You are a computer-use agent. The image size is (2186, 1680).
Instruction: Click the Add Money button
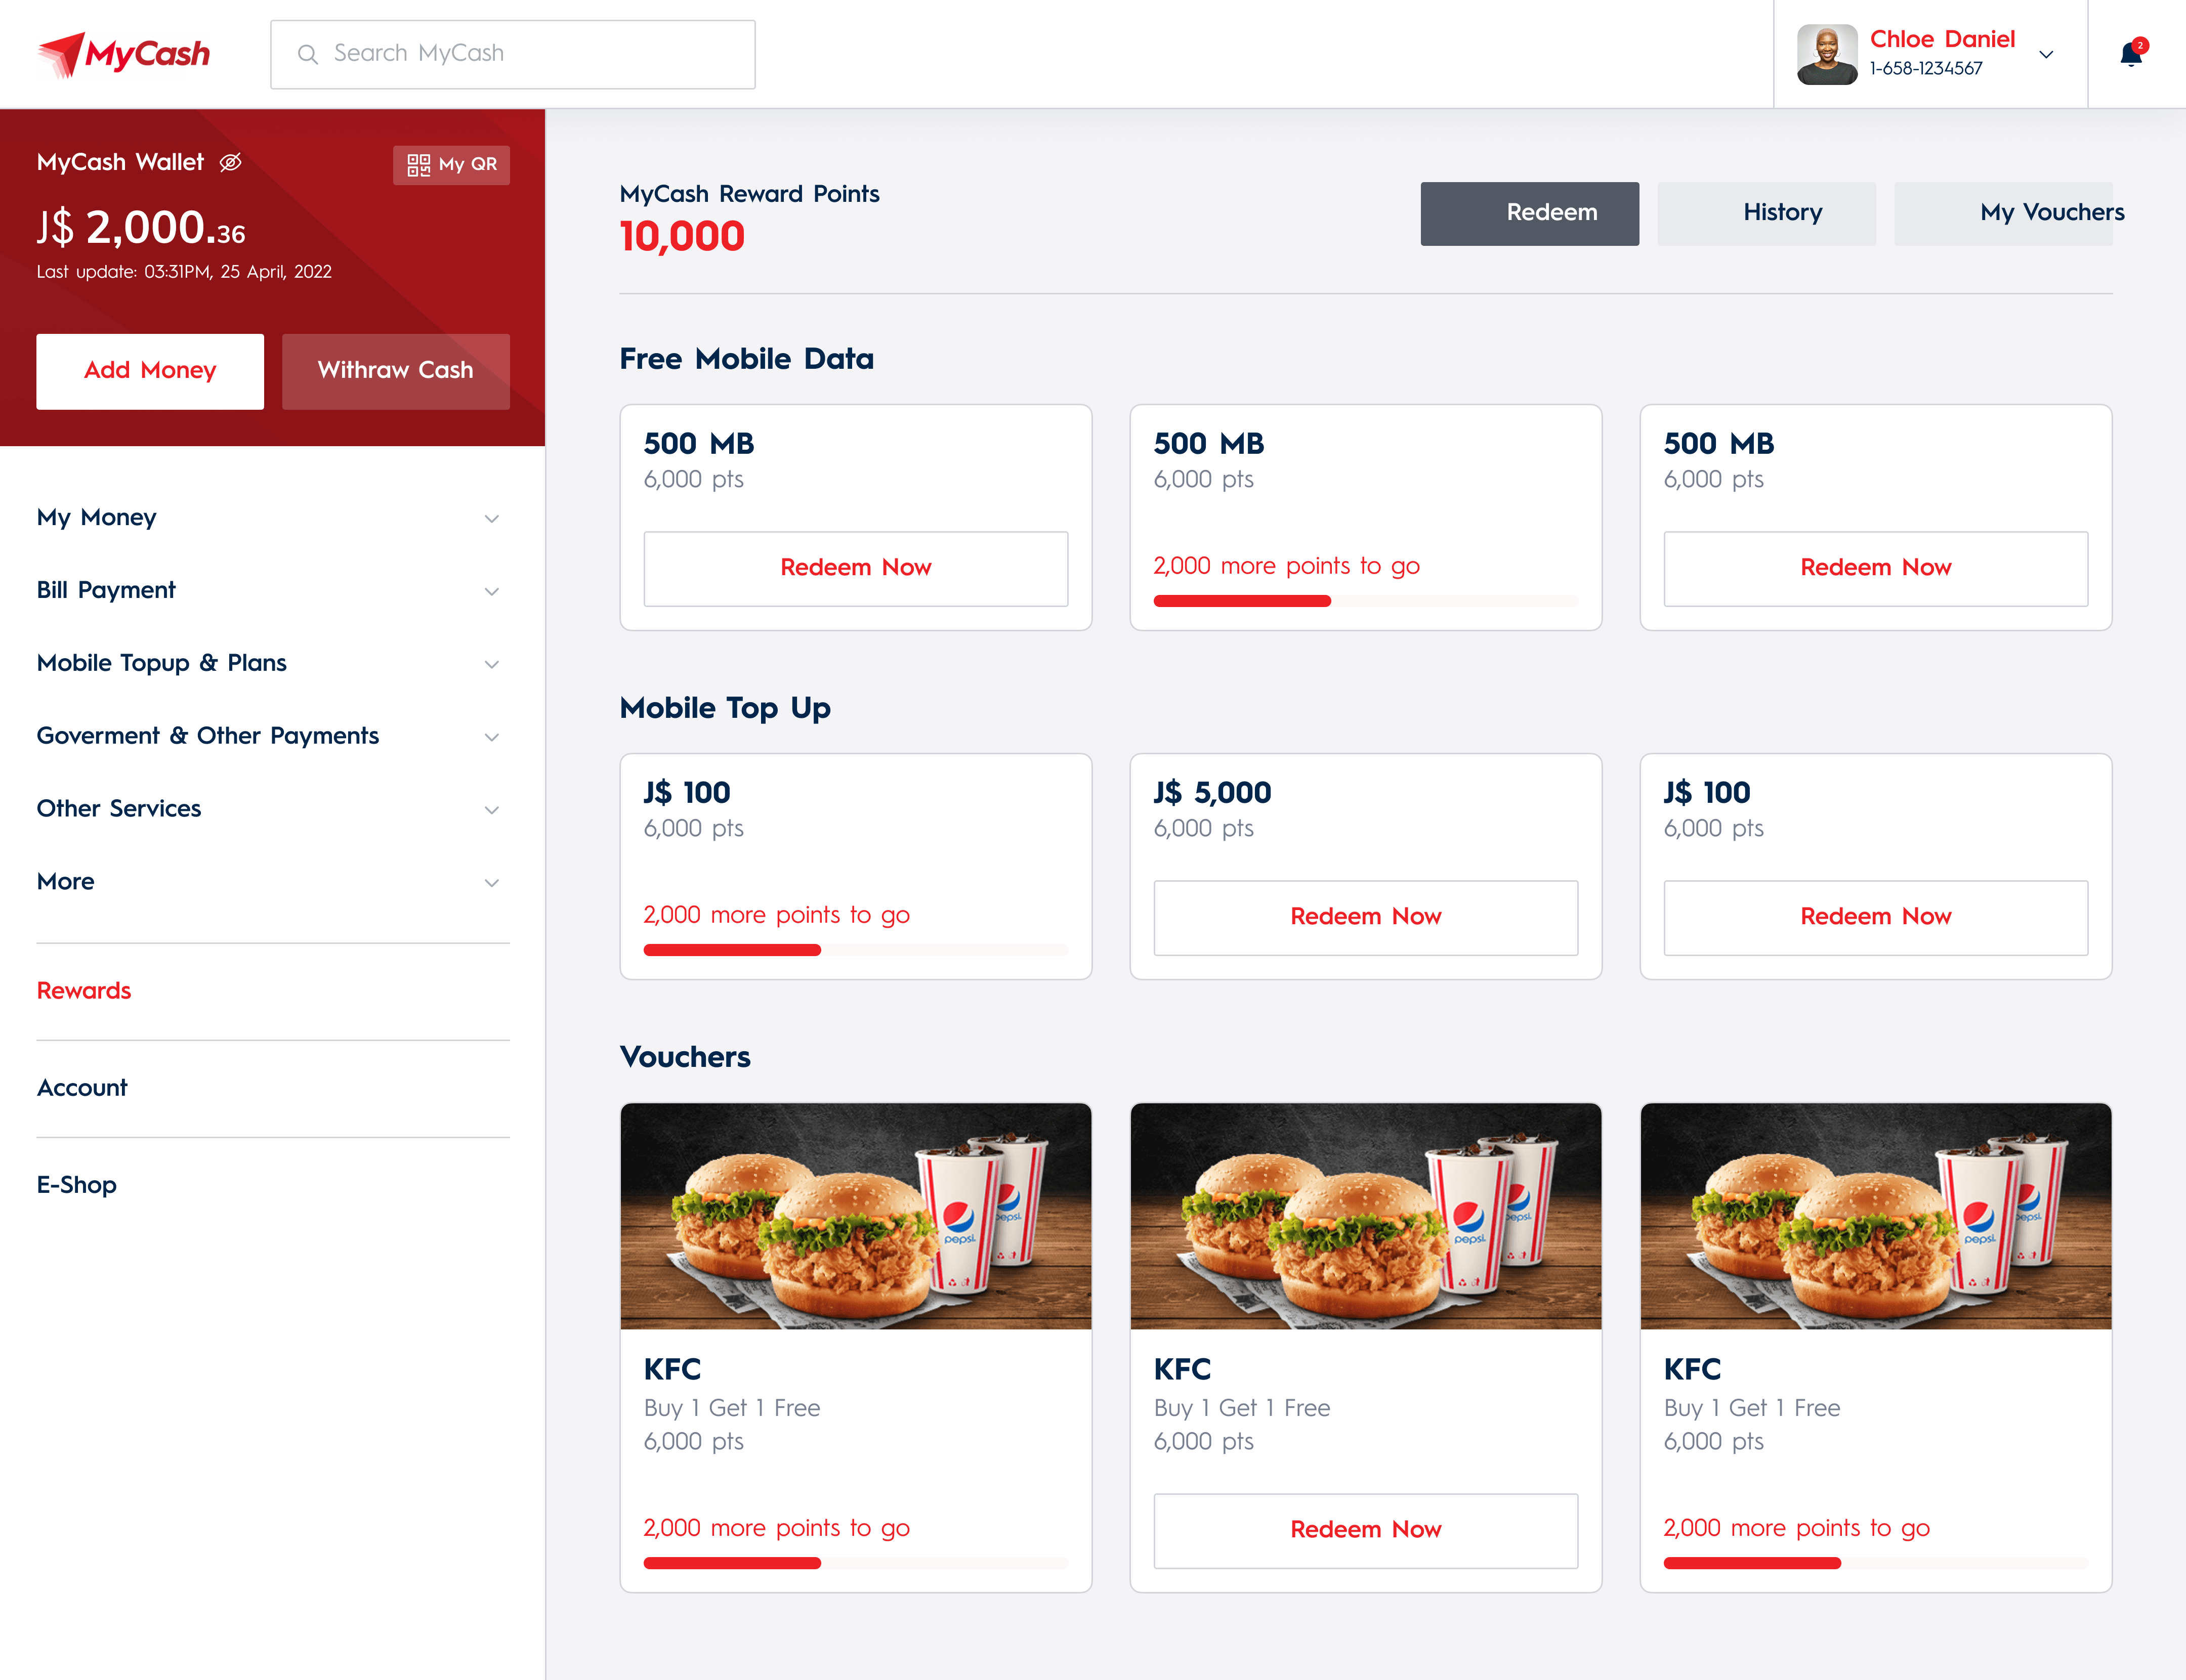pos(150,371)
